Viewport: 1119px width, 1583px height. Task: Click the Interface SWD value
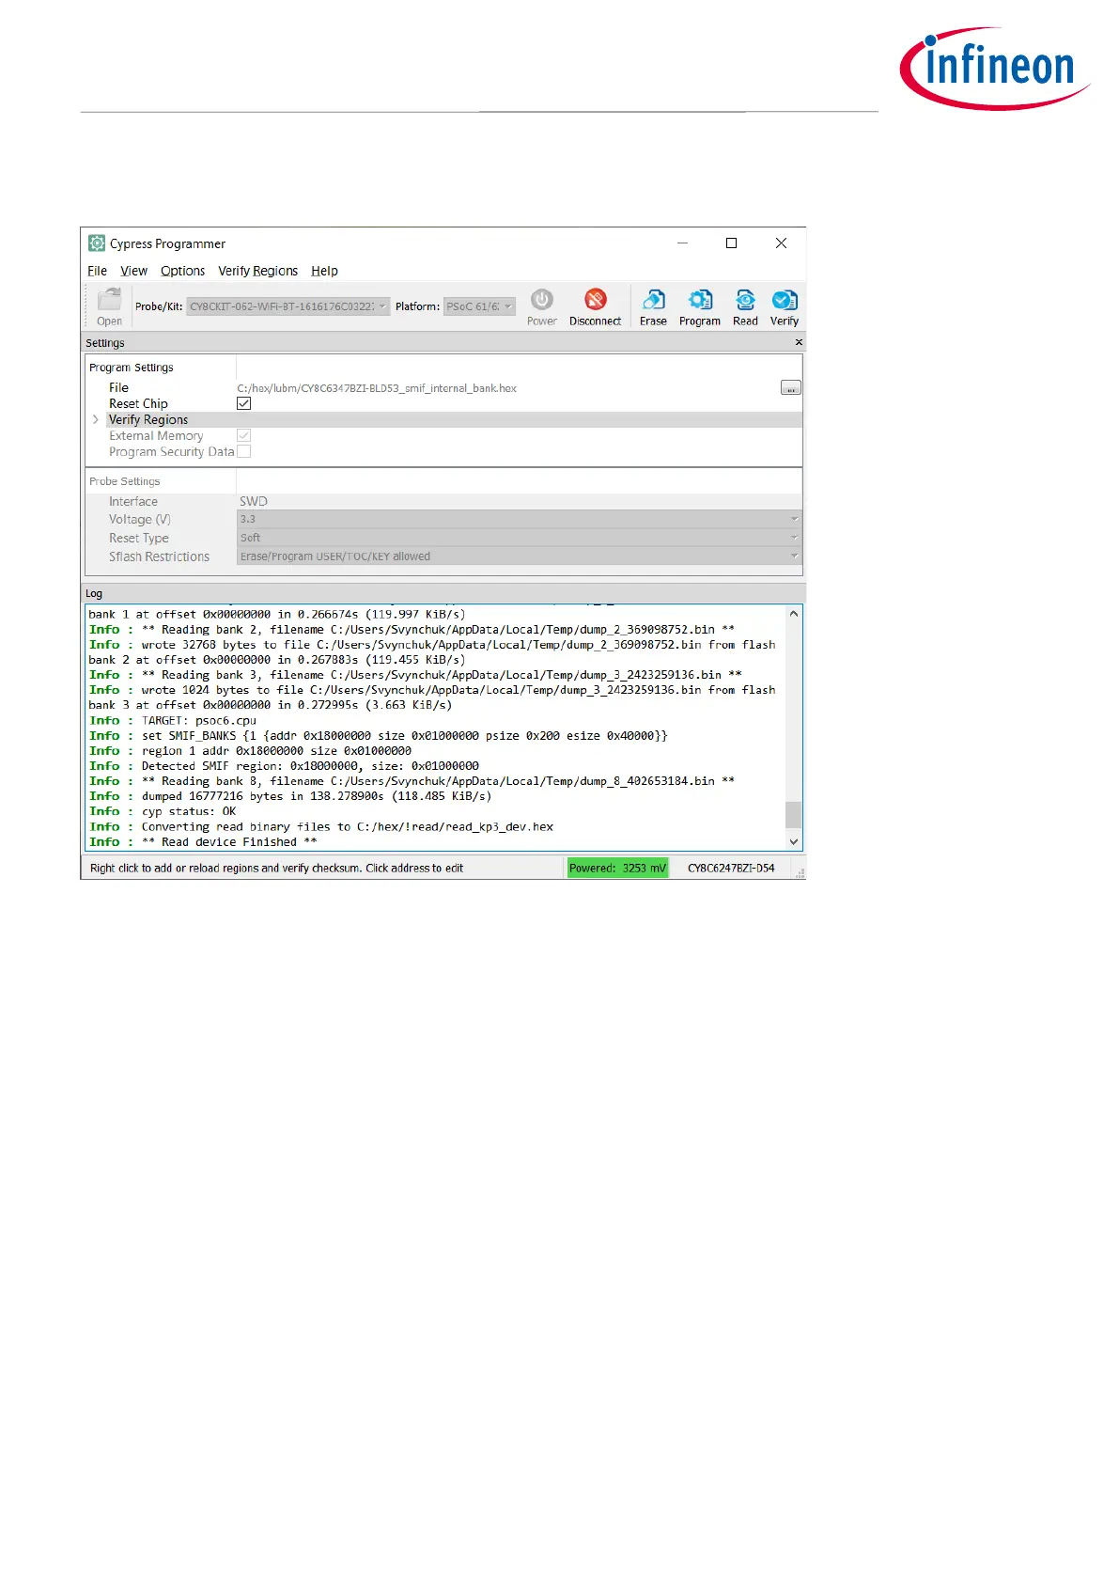click(254, 501)
